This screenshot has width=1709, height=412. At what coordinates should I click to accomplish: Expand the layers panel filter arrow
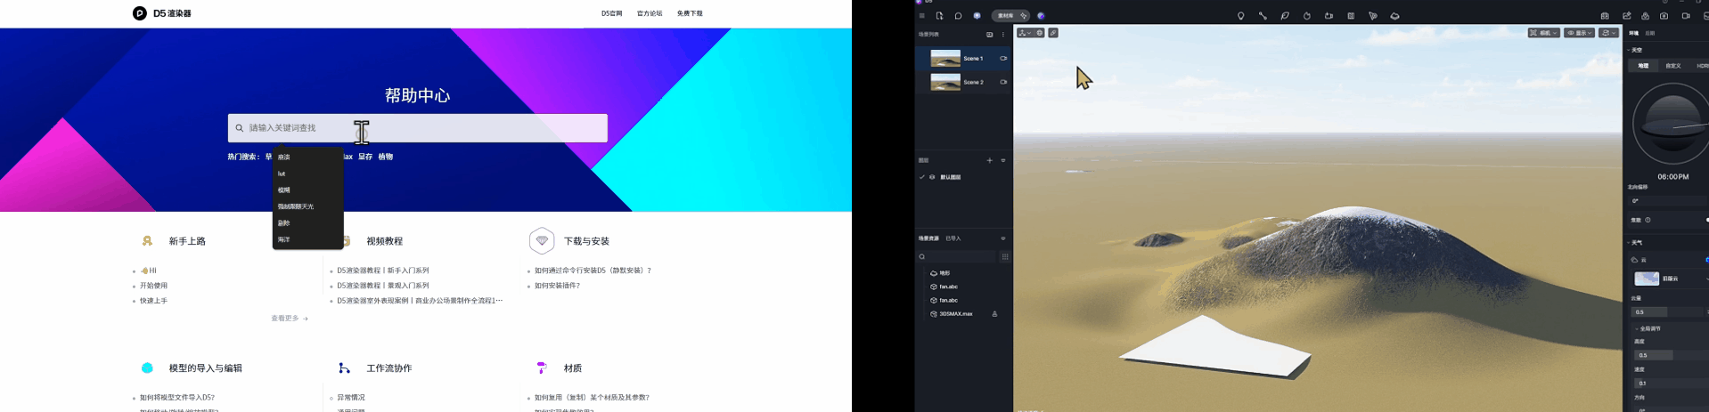tap(1003, 160)
